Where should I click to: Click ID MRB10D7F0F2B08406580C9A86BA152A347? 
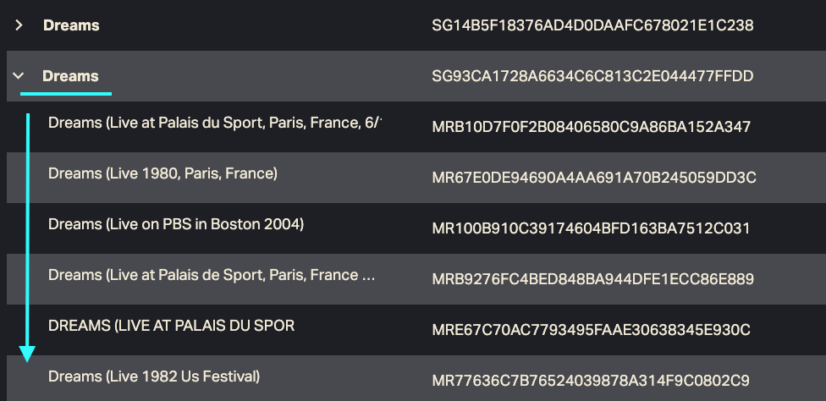pos(591,127)
